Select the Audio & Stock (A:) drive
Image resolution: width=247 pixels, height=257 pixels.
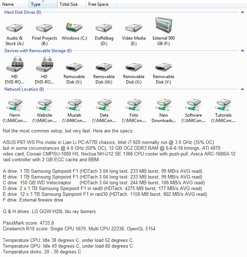tap(15, 29)
